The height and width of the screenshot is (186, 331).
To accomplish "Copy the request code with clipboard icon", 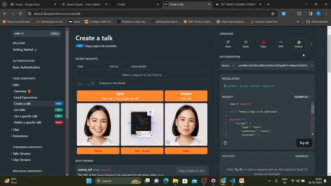I will [225, 143].
